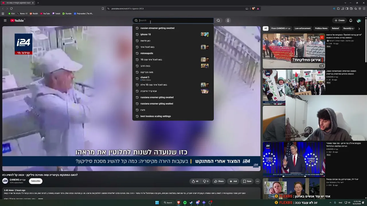367x206 pixels.
Task: Select the From i24NEWS filter chip
Action: [281, 28]
